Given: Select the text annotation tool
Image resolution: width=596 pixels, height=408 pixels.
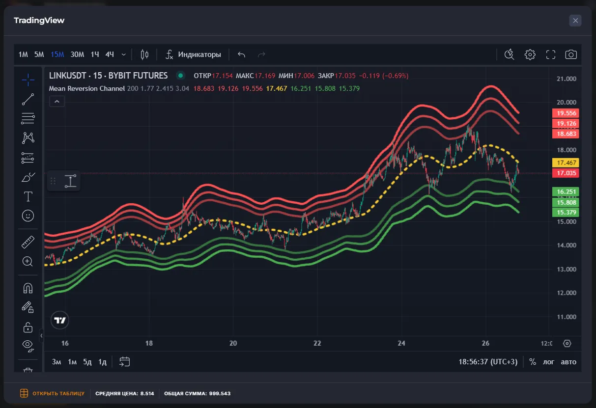Looking at the screenshot, I should click(x=28, y=197).
